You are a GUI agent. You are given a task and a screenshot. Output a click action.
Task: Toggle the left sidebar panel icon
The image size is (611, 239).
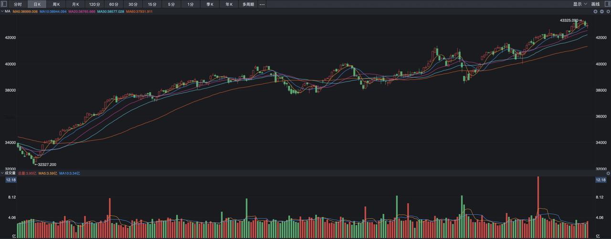(x=4, y=4)
